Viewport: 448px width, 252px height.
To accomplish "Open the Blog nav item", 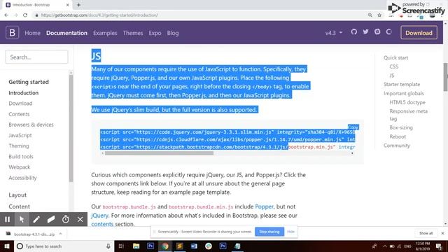I will 173,33.
